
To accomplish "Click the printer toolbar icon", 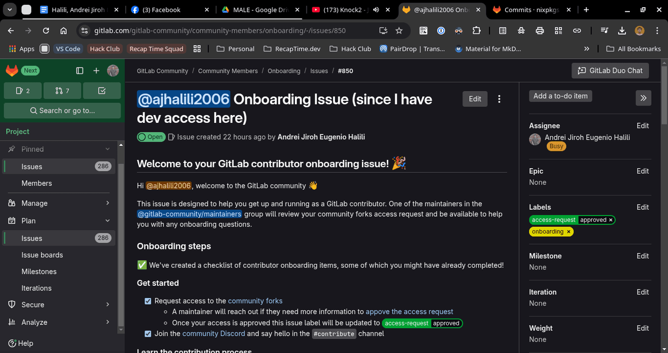I will (540, 31).
